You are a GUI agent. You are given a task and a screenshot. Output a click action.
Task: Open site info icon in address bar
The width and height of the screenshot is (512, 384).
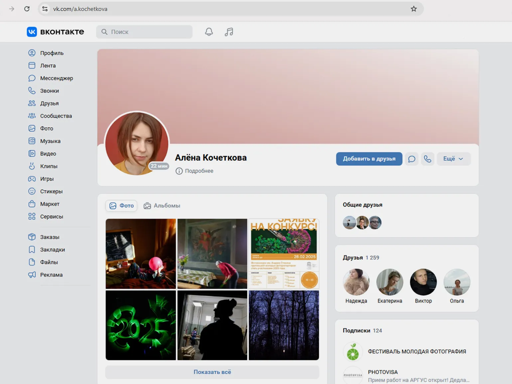(45, 9)
